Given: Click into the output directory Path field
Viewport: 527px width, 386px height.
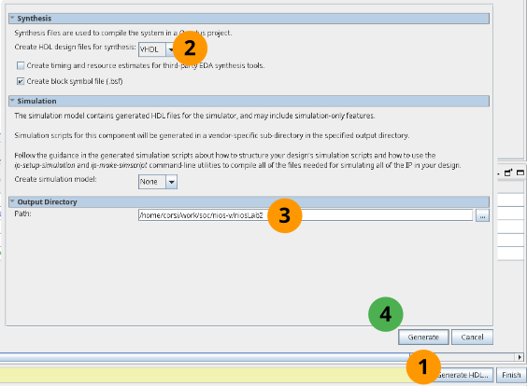Looking at the screenshot, I should pos(306,215).
